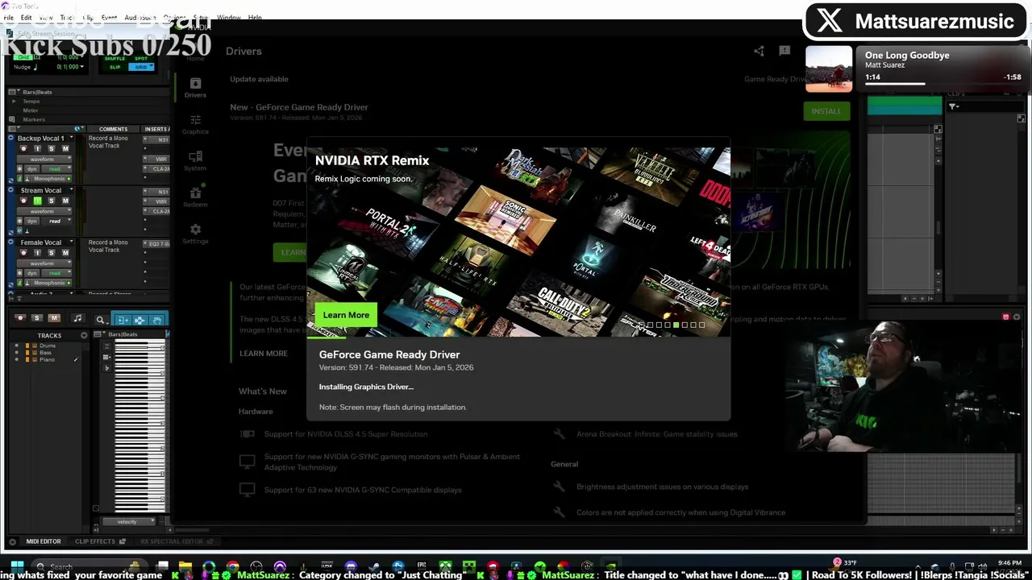1032x580 pixels.
Task: Click monitor icon beside G-SYNC Pulsar support
Action: pyautogui.click(x=248, y=462)
